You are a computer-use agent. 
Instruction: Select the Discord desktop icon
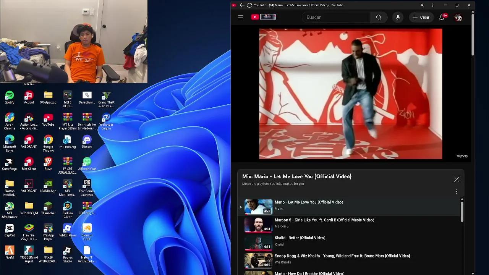point(87,142)
